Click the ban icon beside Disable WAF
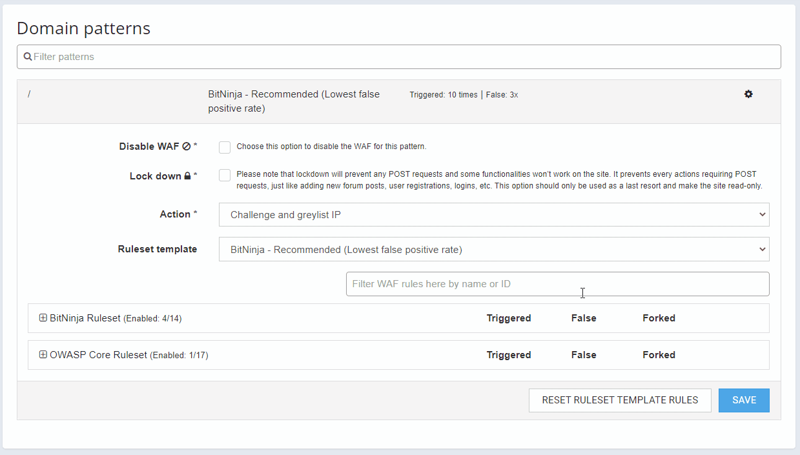Viewport: 800px width, 455px height. click(187, 147)
